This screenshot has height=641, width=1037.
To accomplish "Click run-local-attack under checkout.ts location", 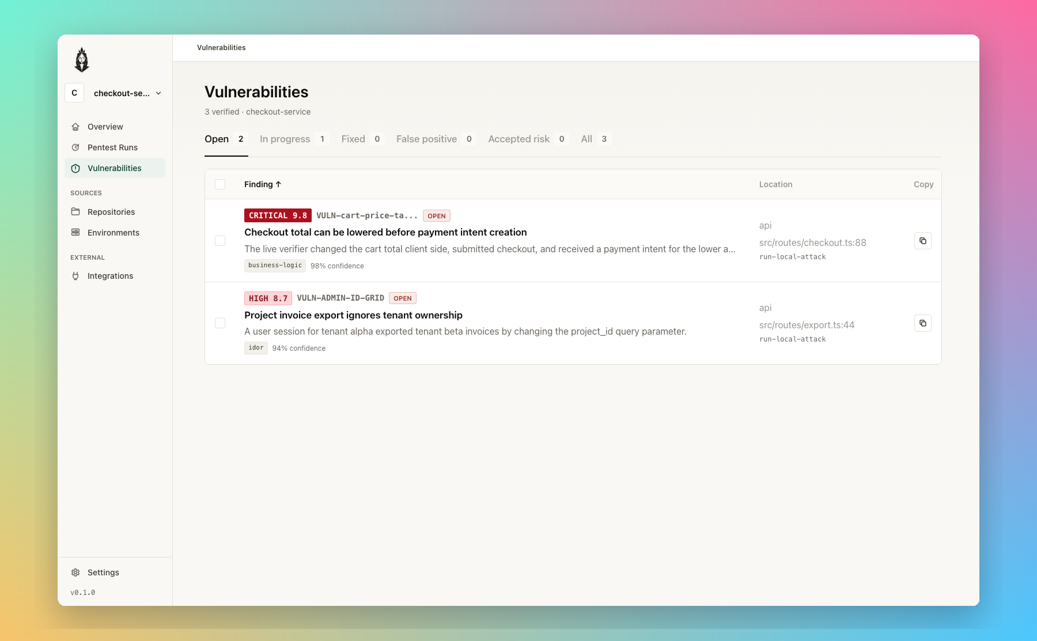I will pyautogui.click(x=792, y=257).
